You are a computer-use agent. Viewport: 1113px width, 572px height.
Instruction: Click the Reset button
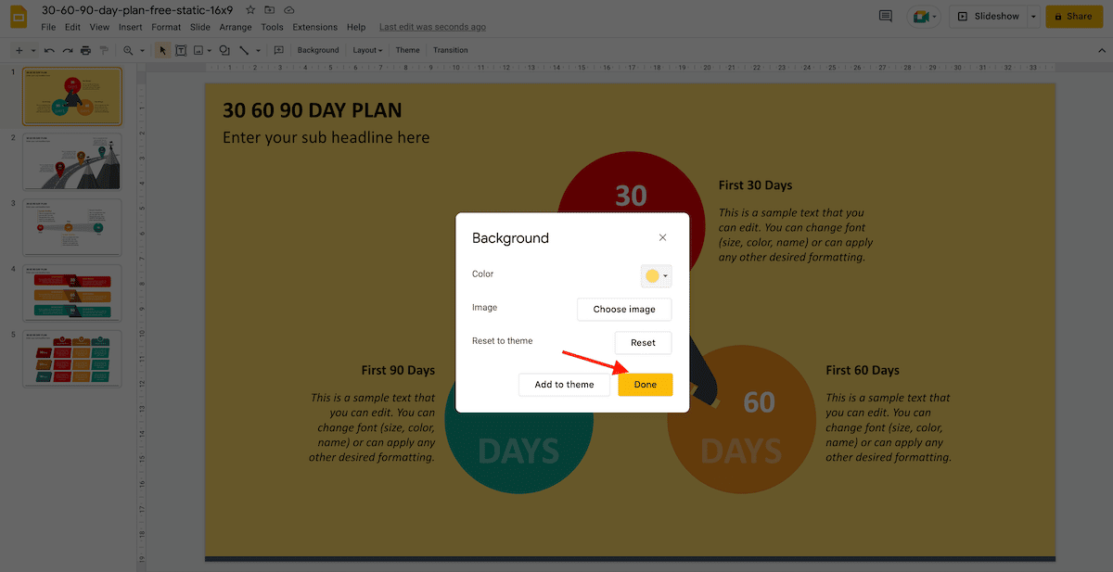[644, 342]
